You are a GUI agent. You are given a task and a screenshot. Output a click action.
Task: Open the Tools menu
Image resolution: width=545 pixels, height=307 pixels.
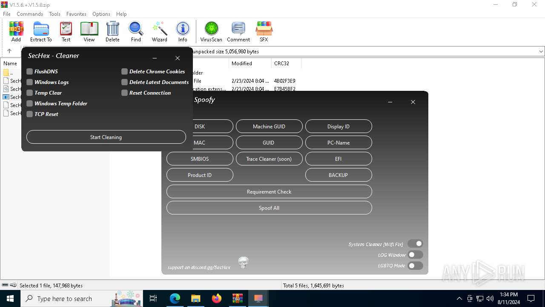tap(54, 14)
